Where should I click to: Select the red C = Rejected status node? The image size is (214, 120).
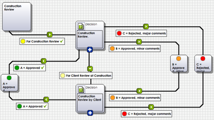(203, 63)
